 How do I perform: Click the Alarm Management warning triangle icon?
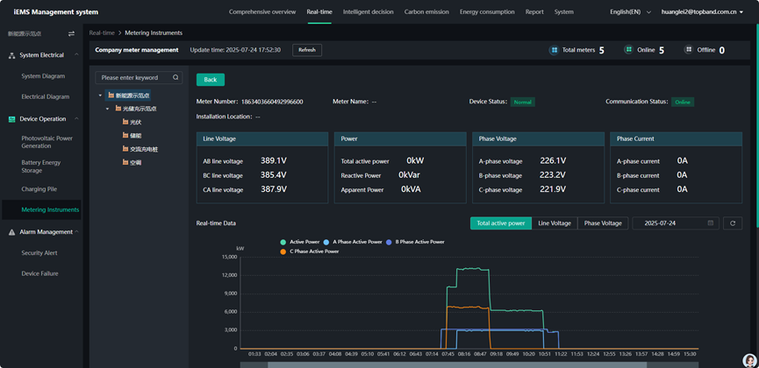tap(12, 232)
